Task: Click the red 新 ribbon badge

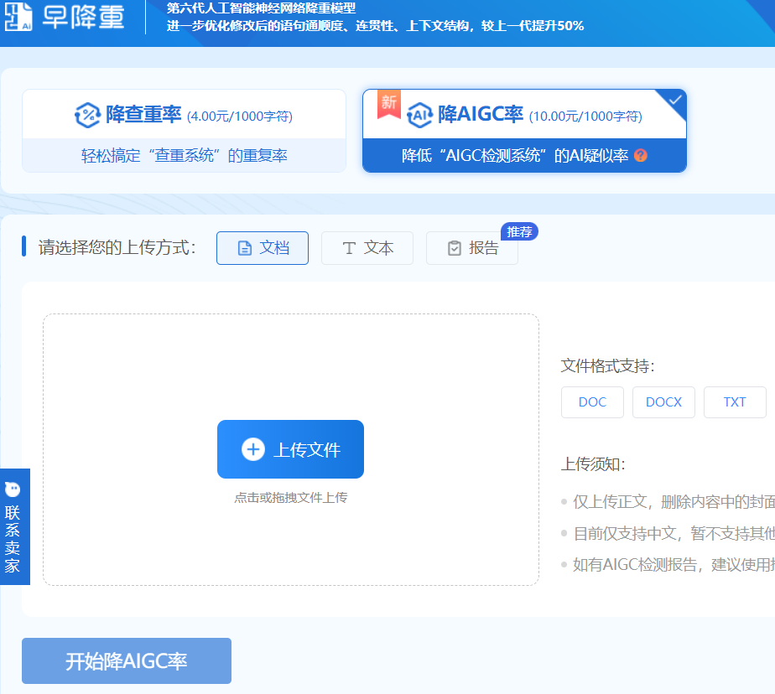Action: (389, 104)
